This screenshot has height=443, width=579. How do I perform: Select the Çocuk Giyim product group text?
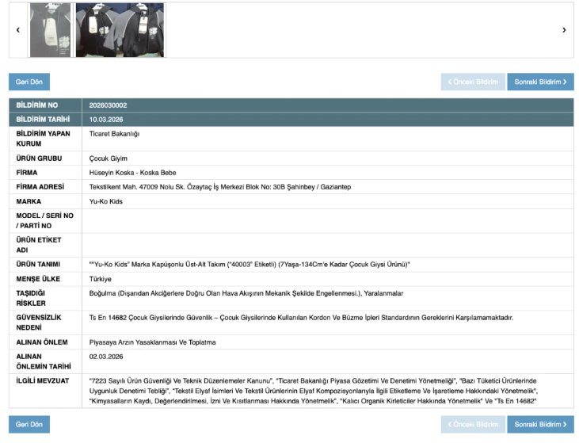pos(109,158)
